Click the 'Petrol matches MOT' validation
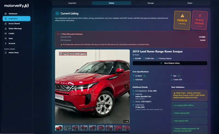219x134 pixels. point(189,113)
